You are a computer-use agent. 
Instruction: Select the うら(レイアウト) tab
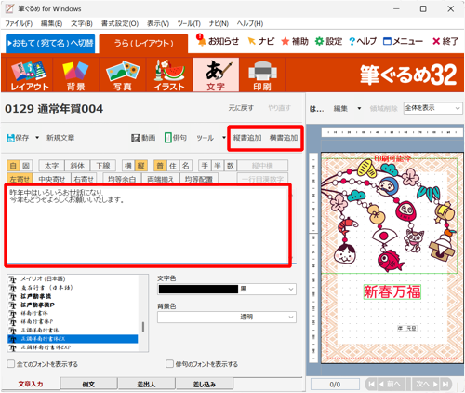(143, 44)
